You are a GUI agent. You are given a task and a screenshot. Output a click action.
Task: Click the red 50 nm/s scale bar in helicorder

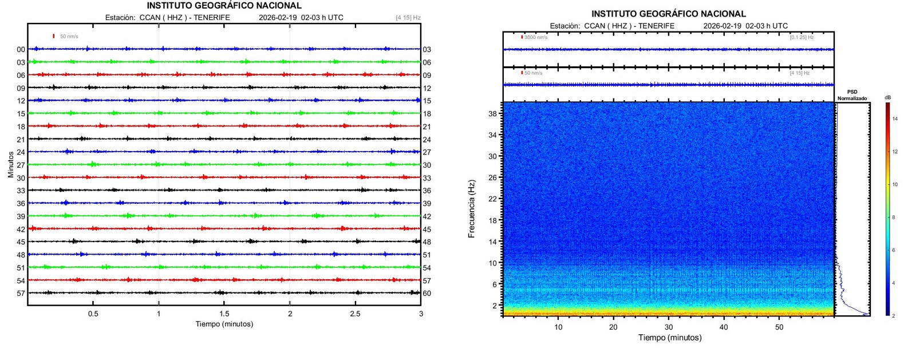pyautogui.click(x=54, y=36)
